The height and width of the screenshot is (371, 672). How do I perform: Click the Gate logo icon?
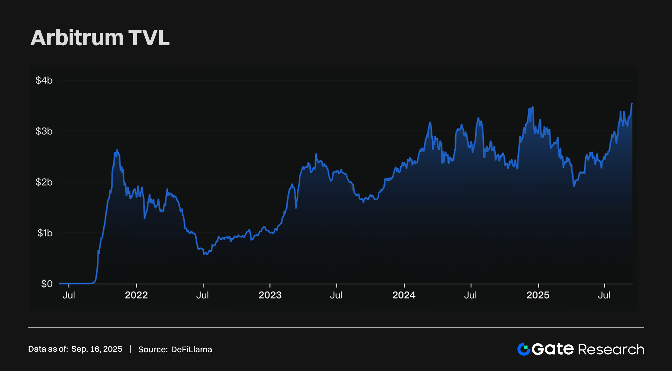point(524,349)
